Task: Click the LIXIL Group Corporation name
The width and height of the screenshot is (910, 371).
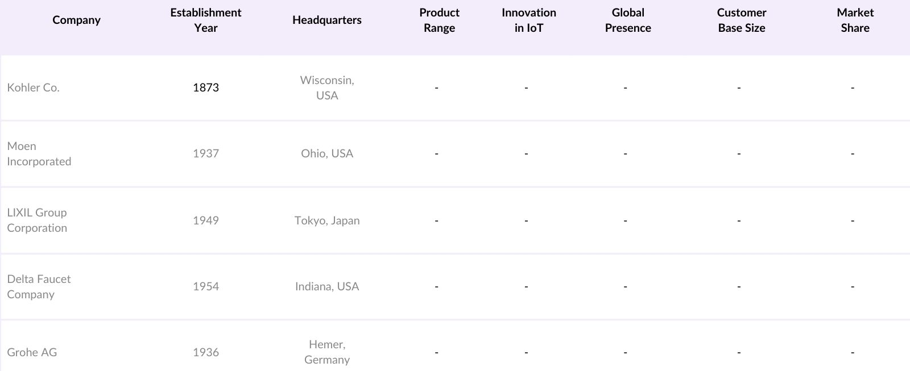Action: coord(37,220)
